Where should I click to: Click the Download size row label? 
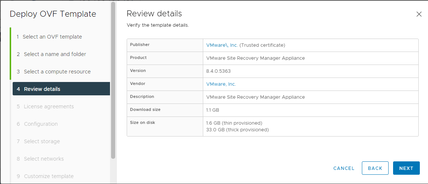point(145,109)
